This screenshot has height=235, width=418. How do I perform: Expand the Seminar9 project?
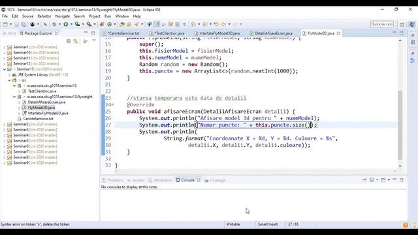[4, 163]
